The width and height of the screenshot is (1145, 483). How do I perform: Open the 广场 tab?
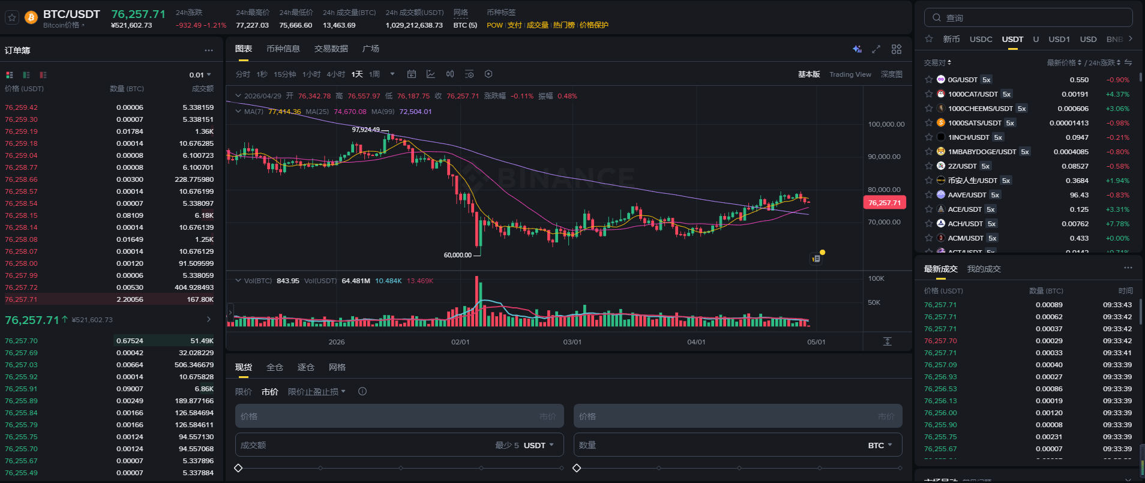pyautogui.click(x=371, y=49)
